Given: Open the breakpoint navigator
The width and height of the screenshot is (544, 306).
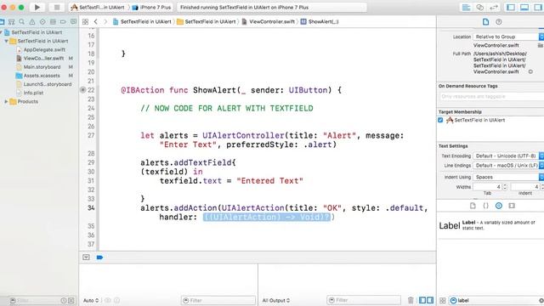Looking at the screenshot, I should (63, 22).
